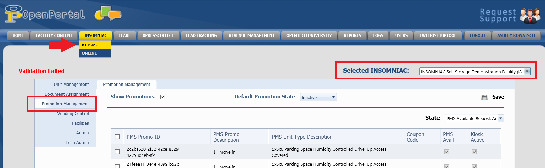Toggle PMS Avail for promo 2c2ba620
This screenshot has height=168, width=545.
click(x=447, y=152)
